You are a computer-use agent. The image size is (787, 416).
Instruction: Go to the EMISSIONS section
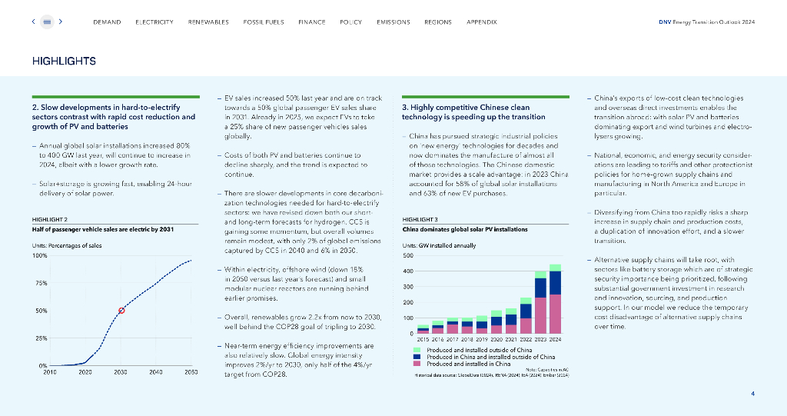coord(393,22)
